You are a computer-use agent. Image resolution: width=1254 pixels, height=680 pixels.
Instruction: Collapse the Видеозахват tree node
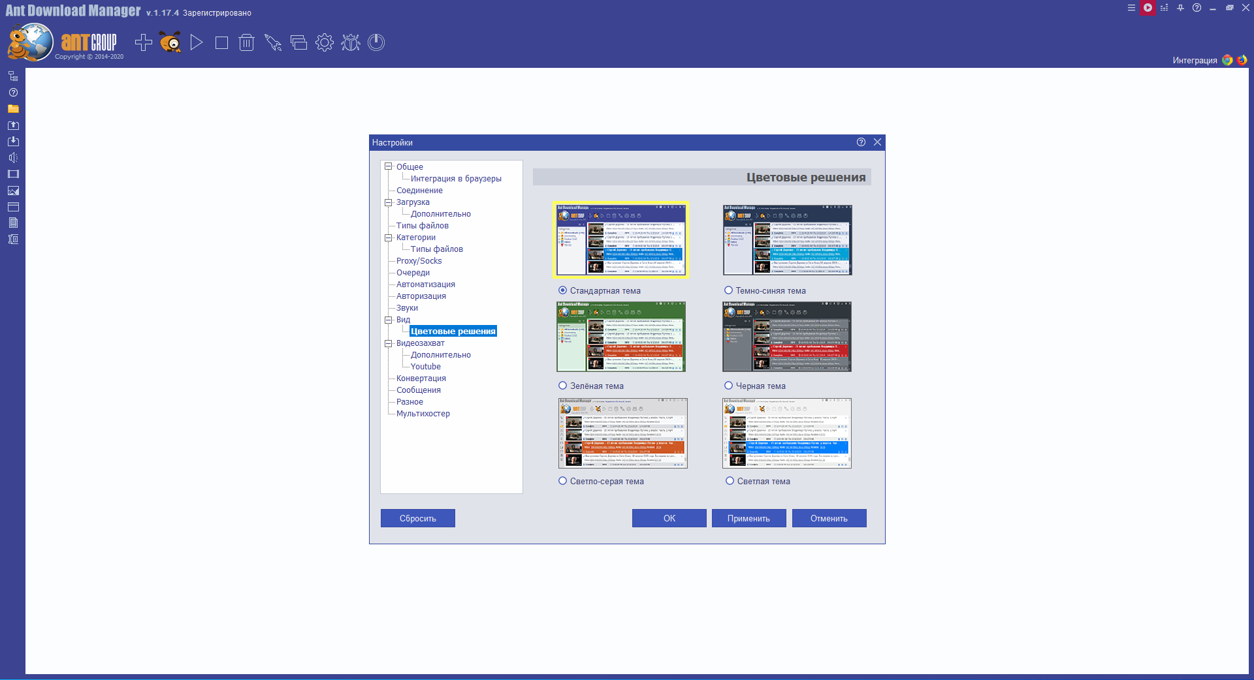(x=389, y=343)
